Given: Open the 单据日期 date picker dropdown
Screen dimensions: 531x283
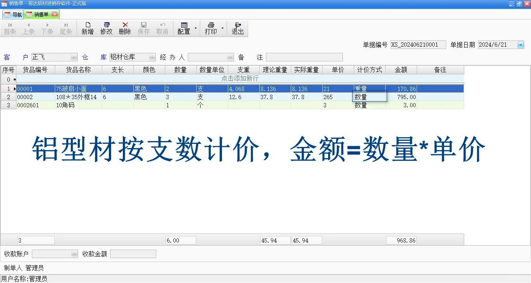Looking at the screenshot, I should coord(520,44).
